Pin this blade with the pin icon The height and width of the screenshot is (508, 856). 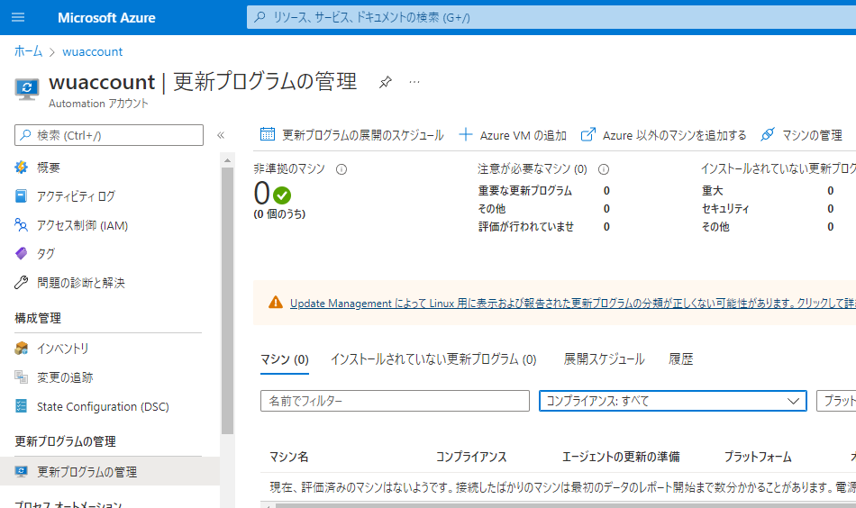pos(386,82)
